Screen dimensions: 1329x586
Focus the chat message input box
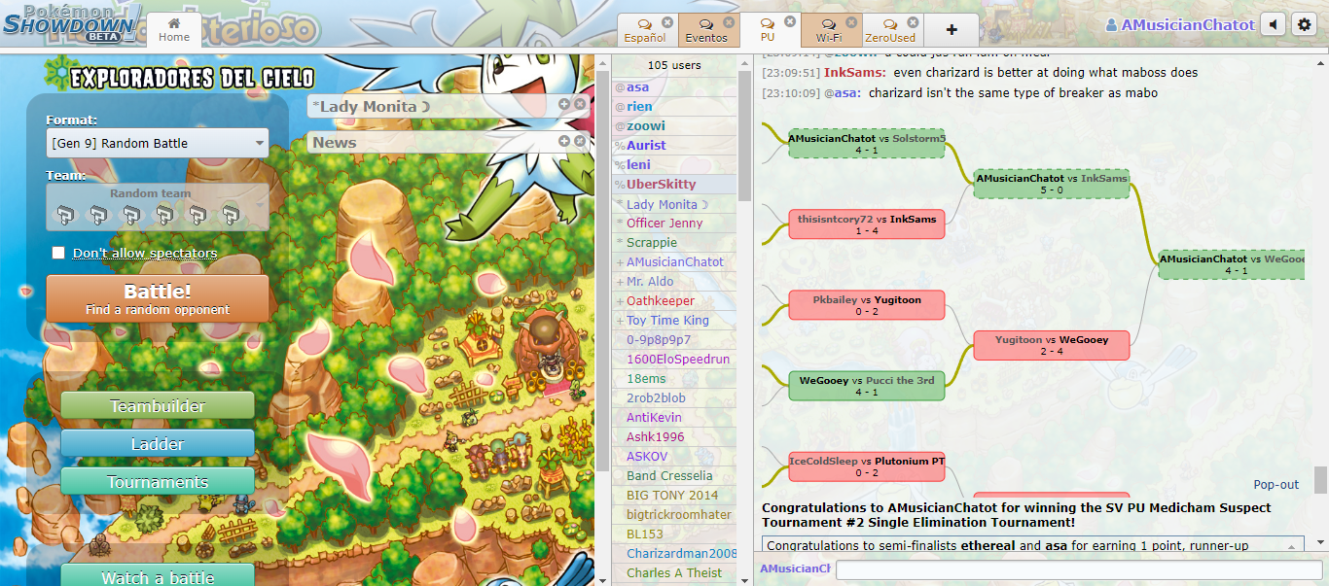1078,569
